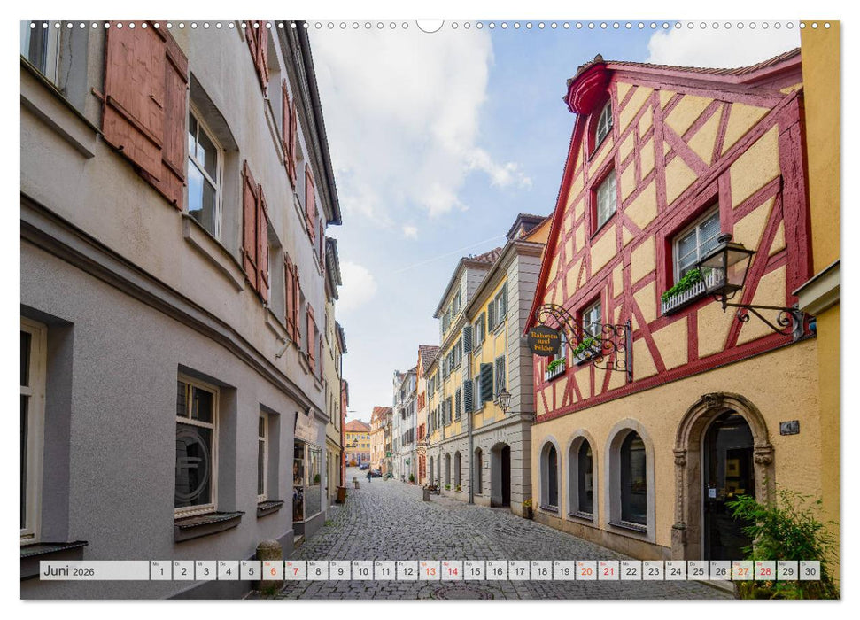This screenshot has width=860, height=620.
Task: Select the red weekend date 13
Action: click(430, 570)
